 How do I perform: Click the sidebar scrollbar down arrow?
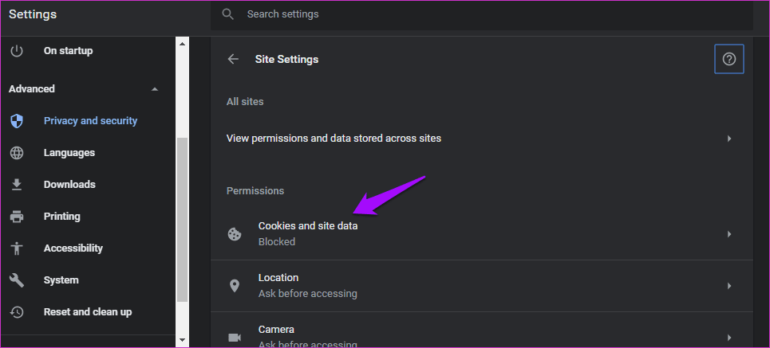click(182, 340)
